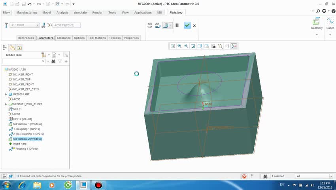
Task: Open the File menu
Action: coord(6,12)
